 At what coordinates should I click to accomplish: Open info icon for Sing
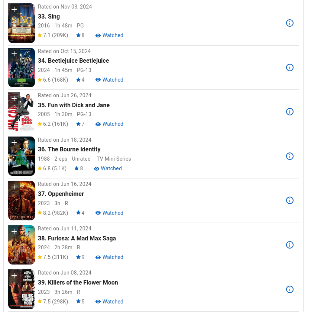coord(290,23)
